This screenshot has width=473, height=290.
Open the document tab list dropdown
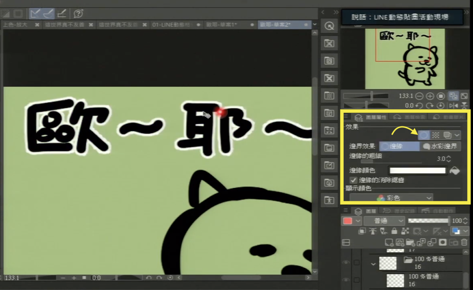(315, 25)
